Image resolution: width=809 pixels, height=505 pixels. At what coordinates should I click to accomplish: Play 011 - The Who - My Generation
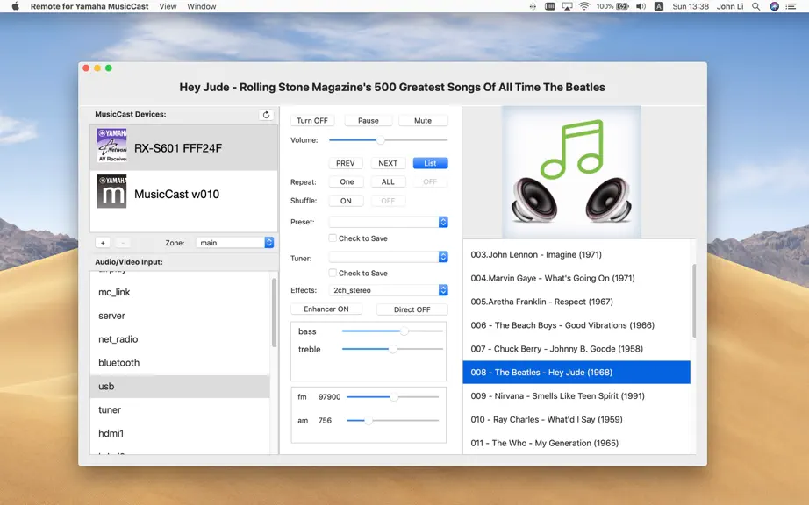(x=576, y=443)
